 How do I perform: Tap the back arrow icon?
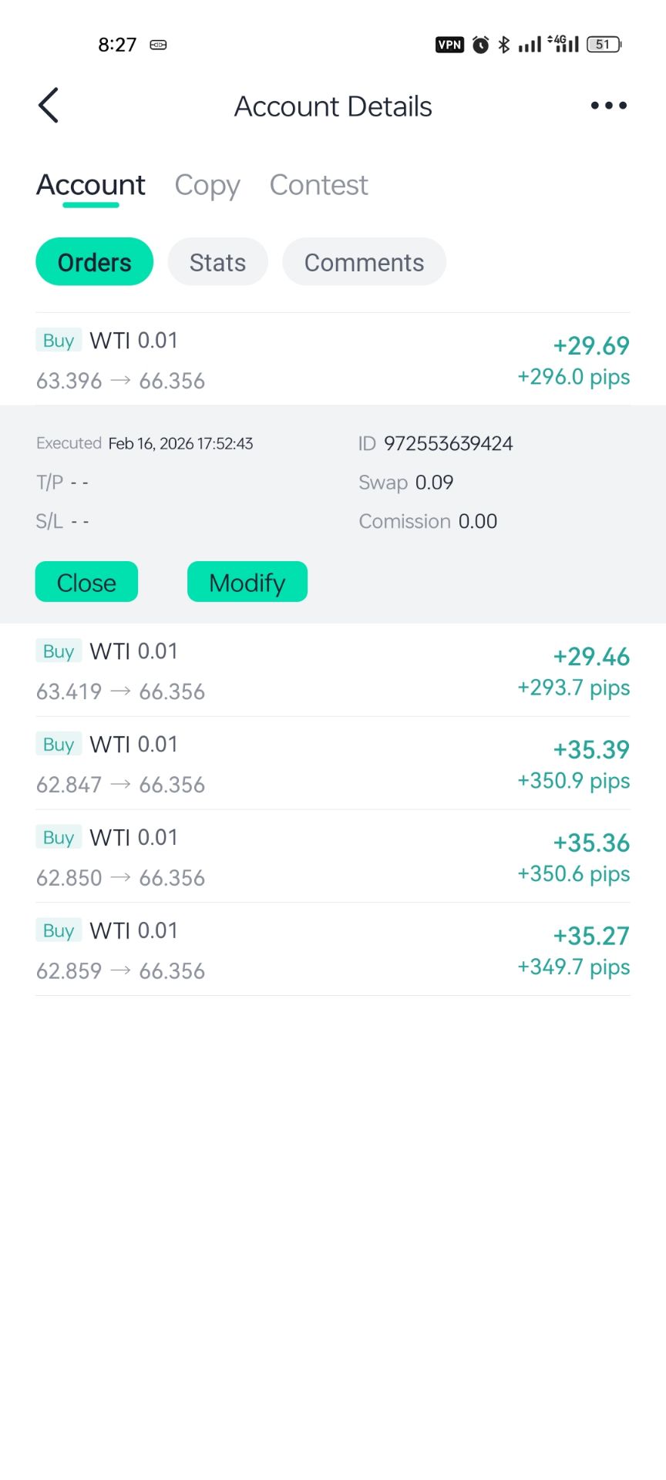point(49,106)
